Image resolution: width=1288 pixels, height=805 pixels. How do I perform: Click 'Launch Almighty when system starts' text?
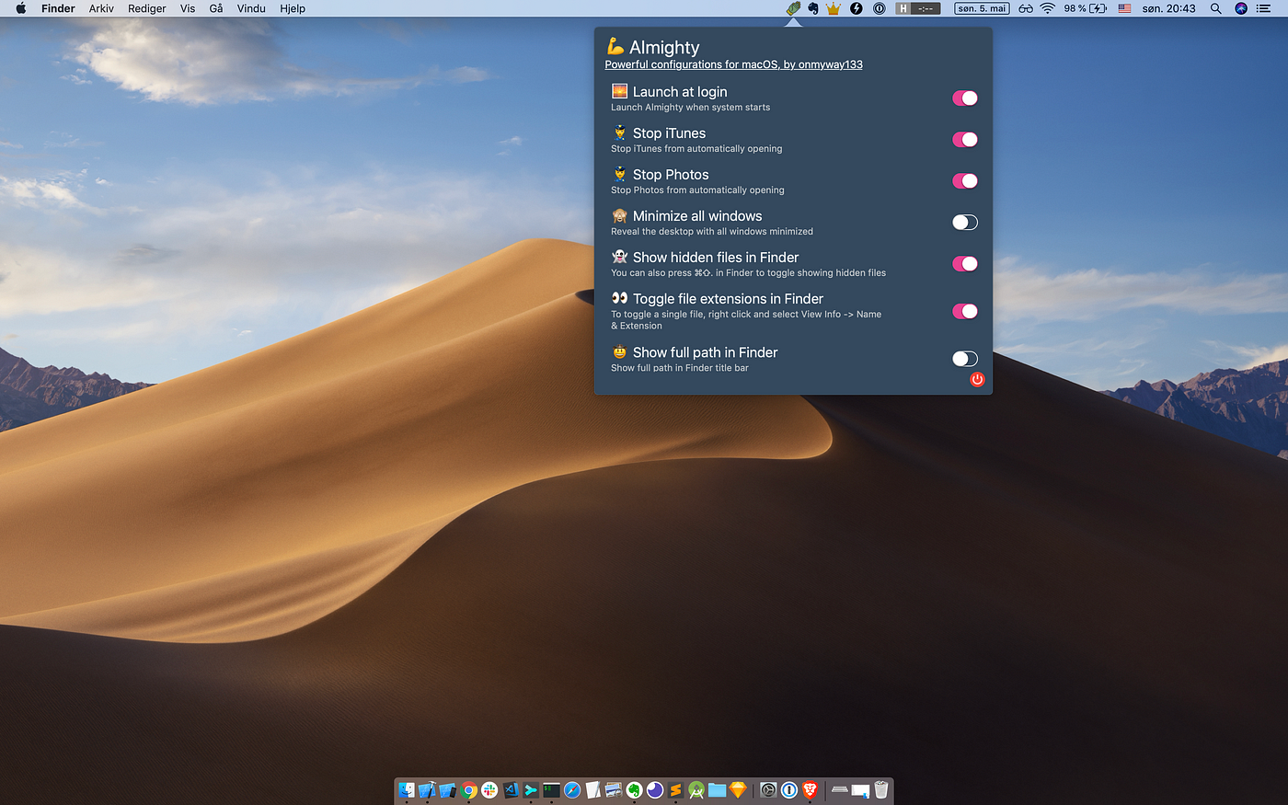pos(690,108)
